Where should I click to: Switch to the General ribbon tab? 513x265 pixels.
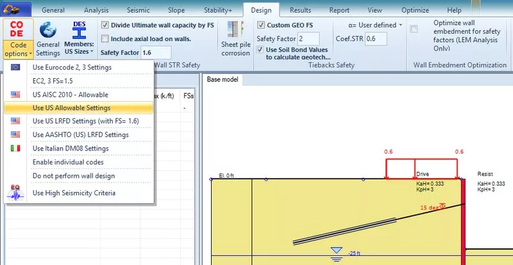coord(53,10)
